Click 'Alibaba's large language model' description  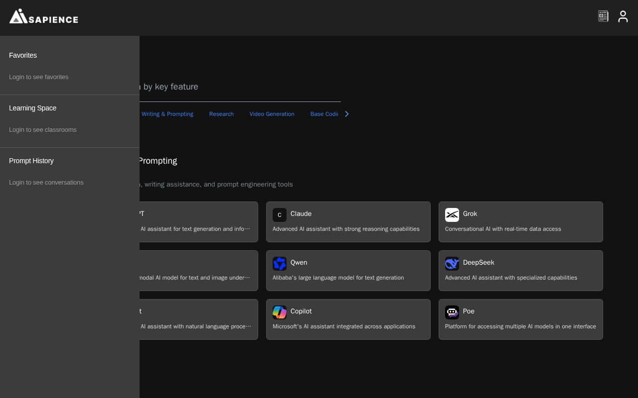point(338,278)
